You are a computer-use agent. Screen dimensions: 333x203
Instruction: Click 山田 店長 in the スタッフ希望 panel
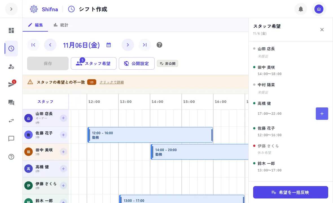tap(266, 49)
